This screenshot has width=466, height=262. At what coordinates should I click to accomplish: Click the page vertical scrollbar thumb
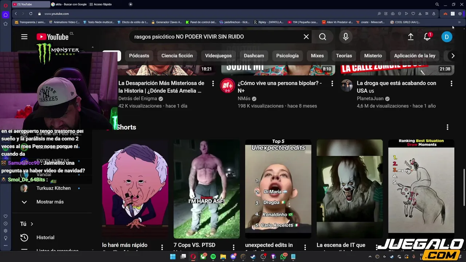(x=464, y=187)
